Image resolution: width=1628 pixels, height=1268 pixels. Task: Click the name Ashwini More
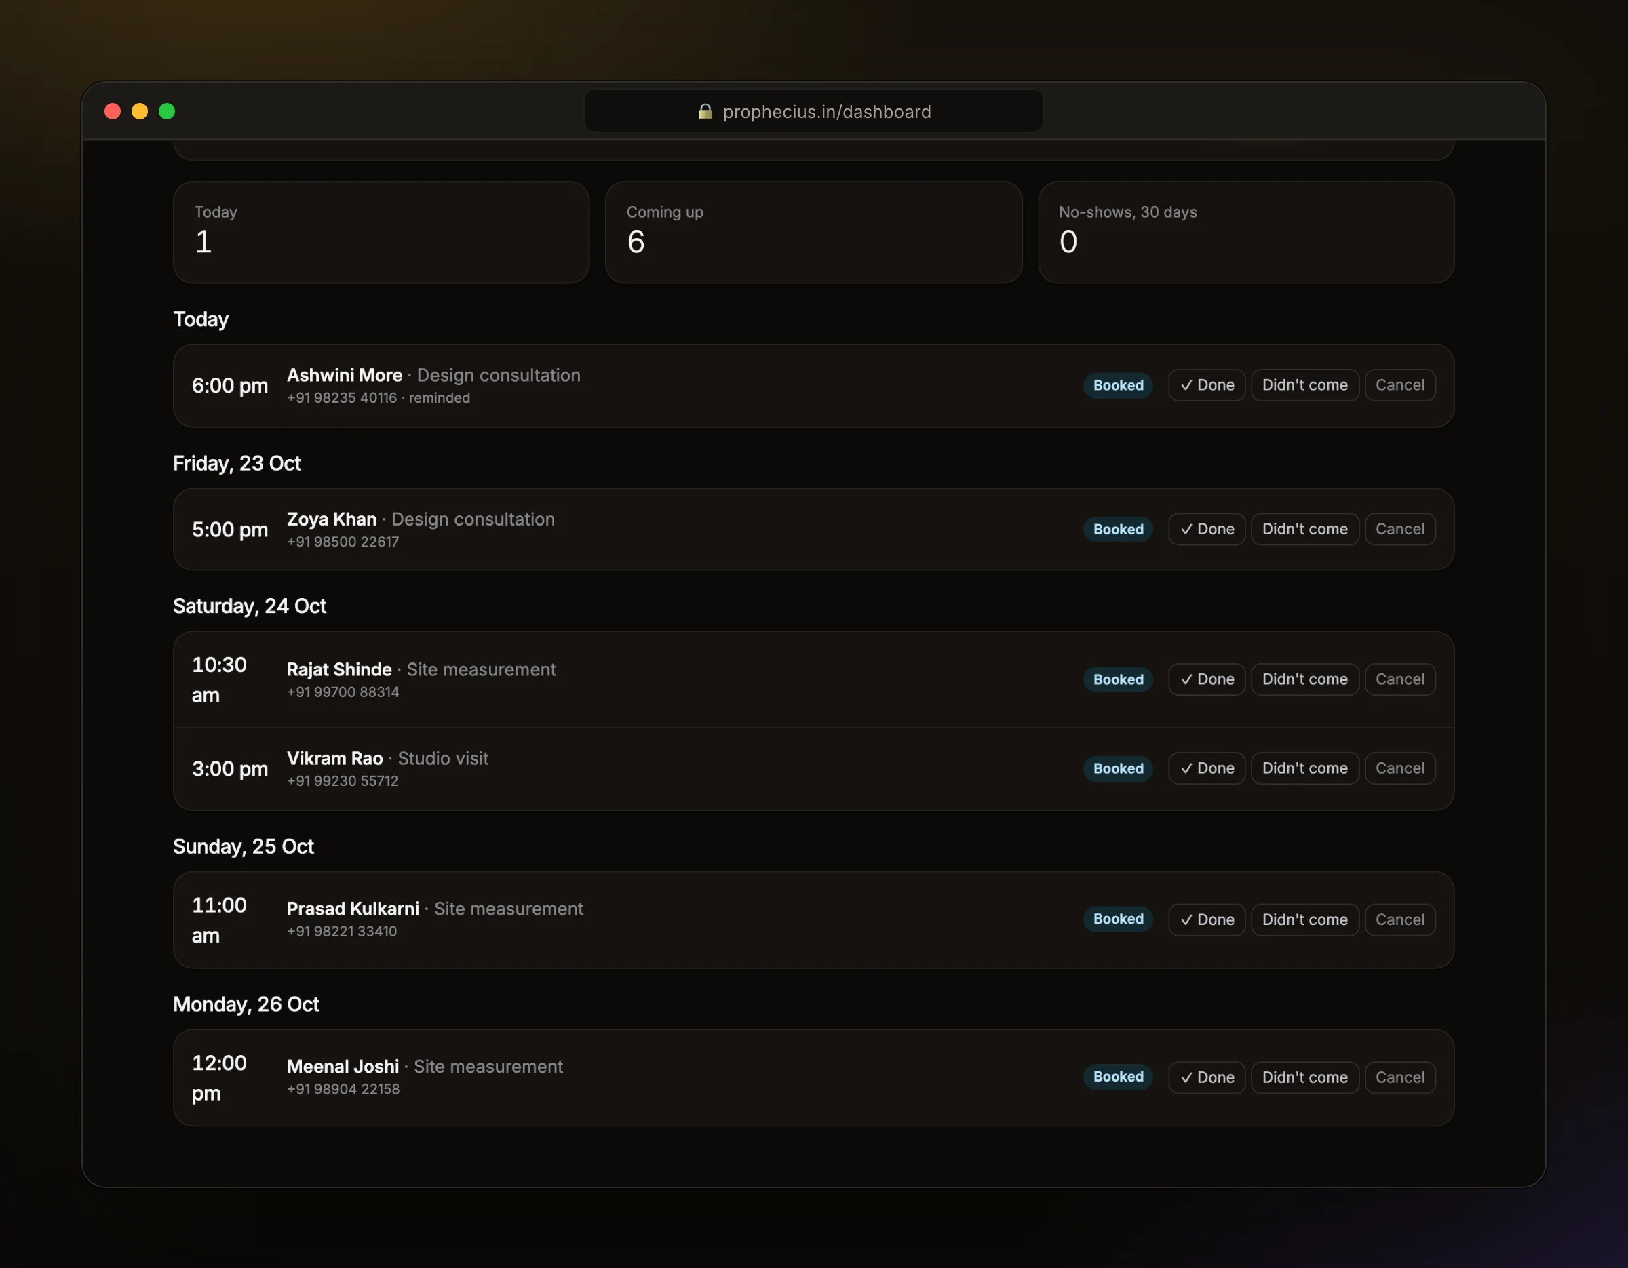tap(345, 376)
